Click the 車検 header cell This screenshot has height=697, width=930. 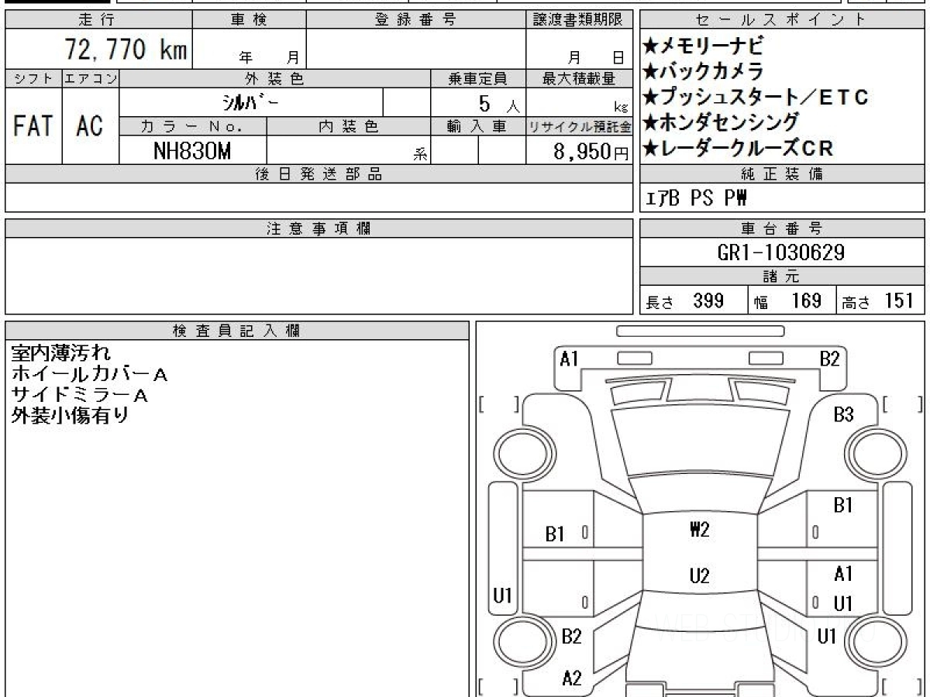pyautogui.click(x=249, y=20)
